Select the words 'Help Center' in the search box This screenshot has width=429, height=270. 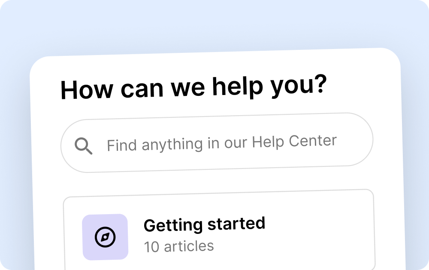(x=294, y=141)
